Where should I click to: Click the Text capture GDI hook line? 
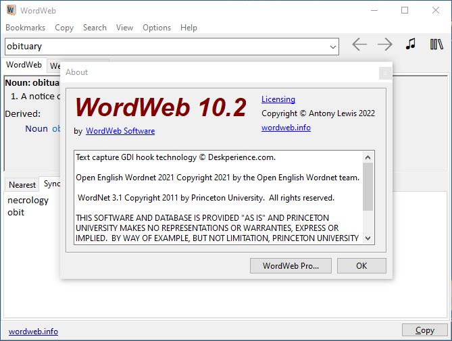[x=176, y=157]
